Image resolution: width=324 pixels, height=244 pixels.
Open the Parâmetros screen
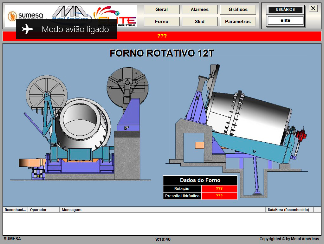(238, 22)
